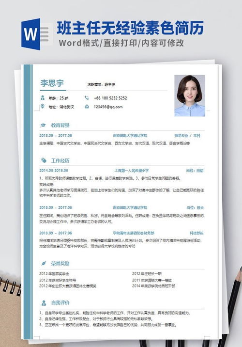
Task: Click the person icon beside 年龄
Action: (43, 98)
